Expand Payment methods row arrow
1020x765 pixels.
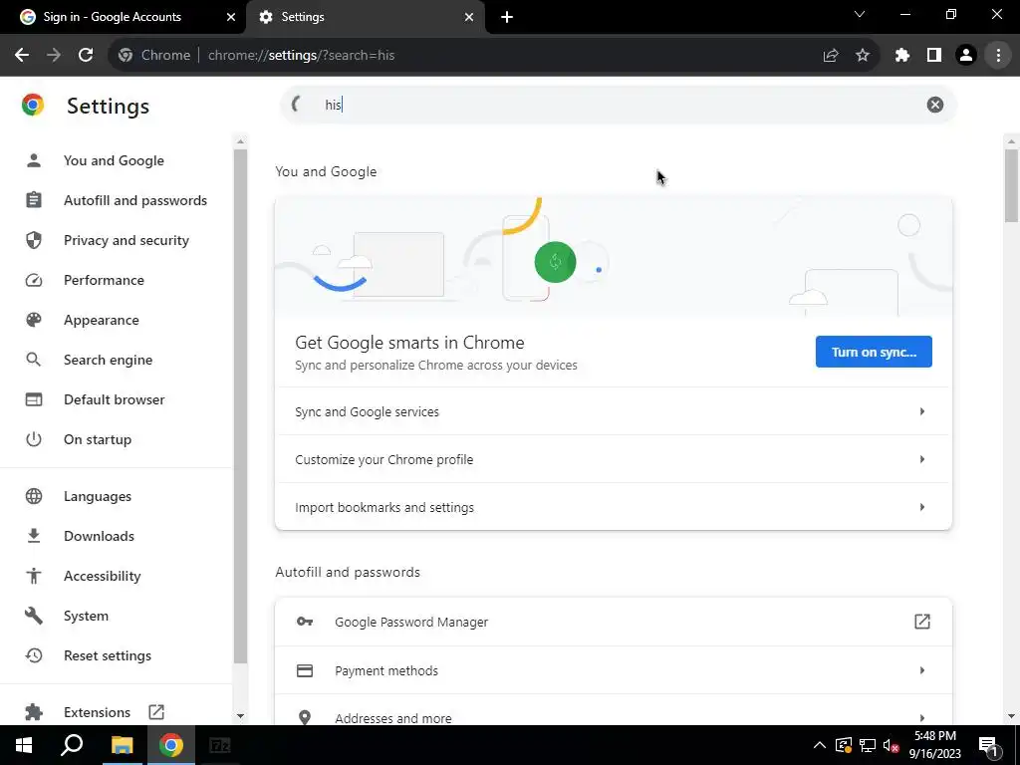(921, 670)
